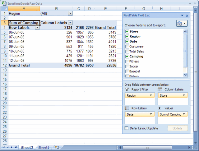
Task: Check the Baseball field checkbox
Action: click(x=127, y=71)
